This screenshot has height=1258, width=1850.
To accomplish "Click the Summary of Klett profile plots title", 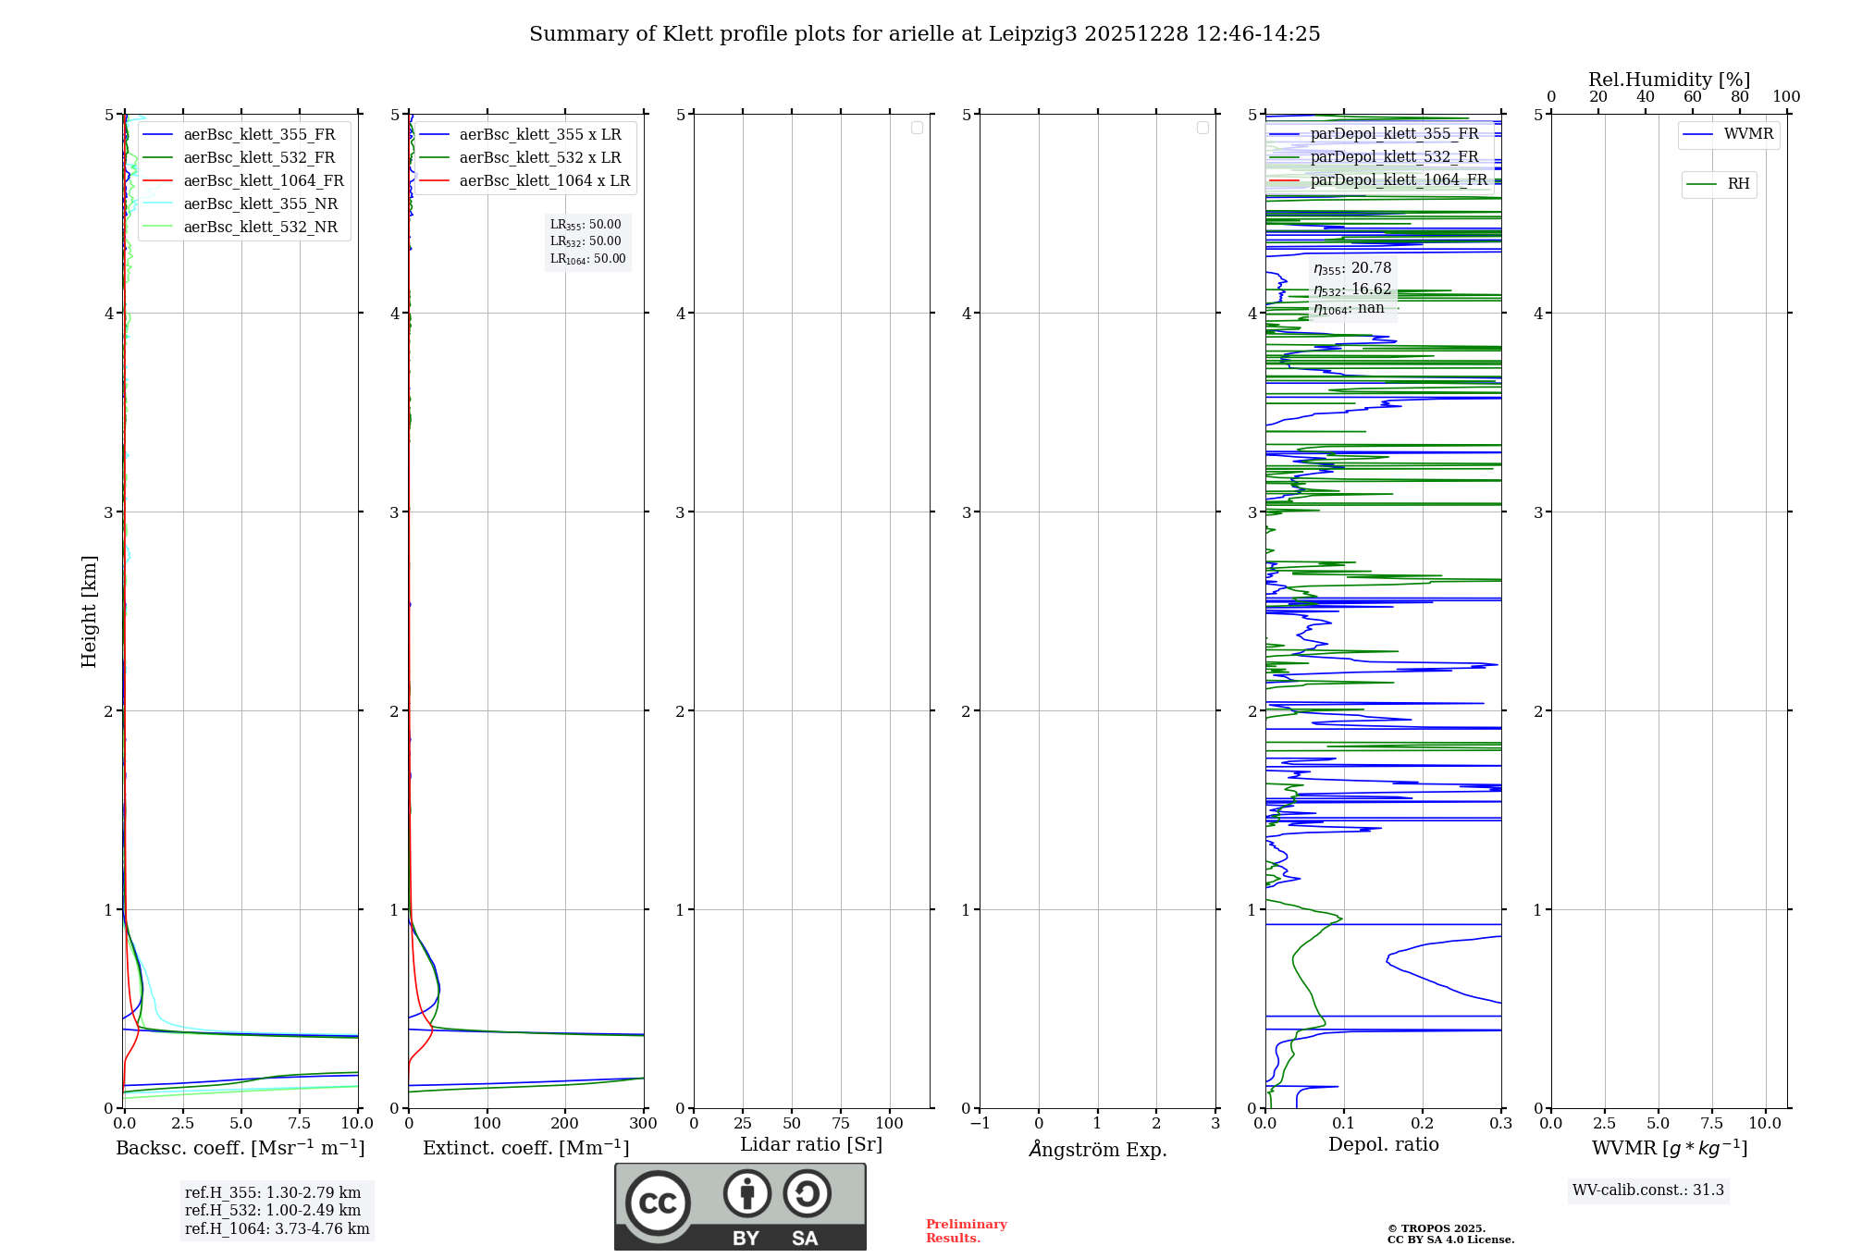I will point(924,34).
